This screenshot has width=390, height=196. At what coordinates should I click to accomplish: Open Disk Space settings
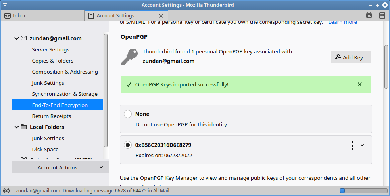tap(45, 149)
